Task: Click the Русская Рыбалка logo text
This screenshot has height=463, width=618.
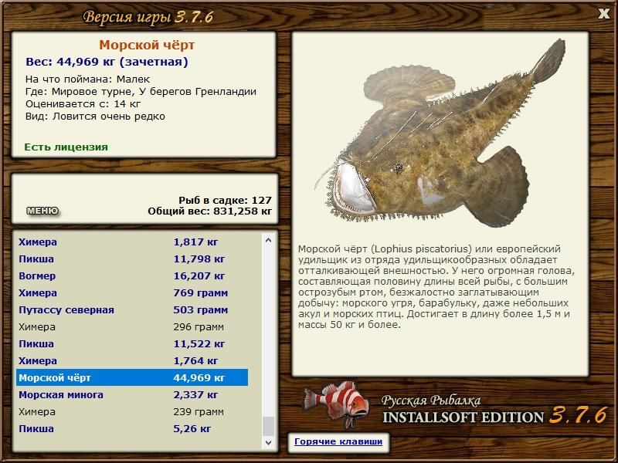Action: tap(431, 400)
